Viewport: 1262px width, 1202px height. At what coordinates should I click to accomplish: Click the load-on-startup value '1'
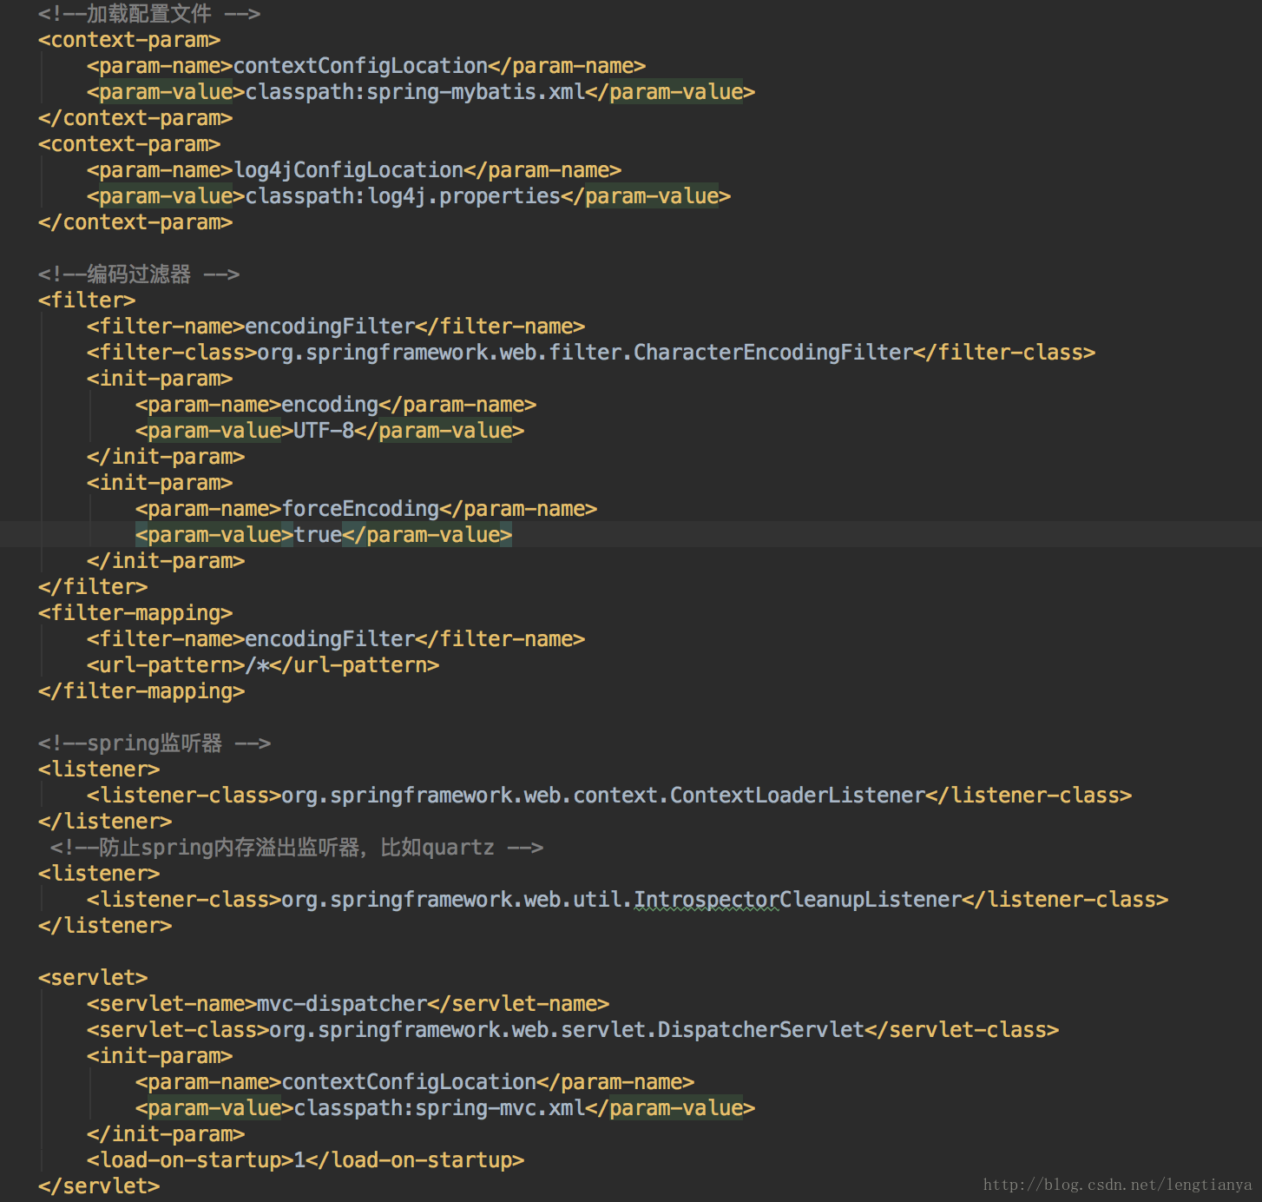pyautogui.click(x=299, y=1160)
